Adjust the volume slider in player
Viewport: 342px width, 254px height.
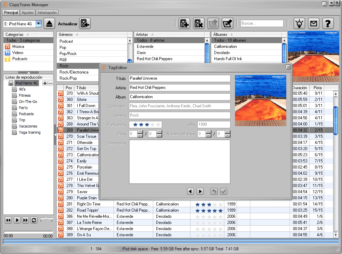pyautogui.click(x=46, y=218)
